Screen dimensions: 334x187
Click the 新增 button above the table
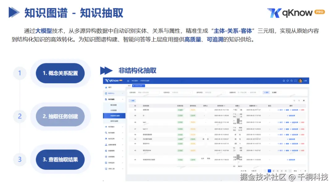tap(132, 101)
